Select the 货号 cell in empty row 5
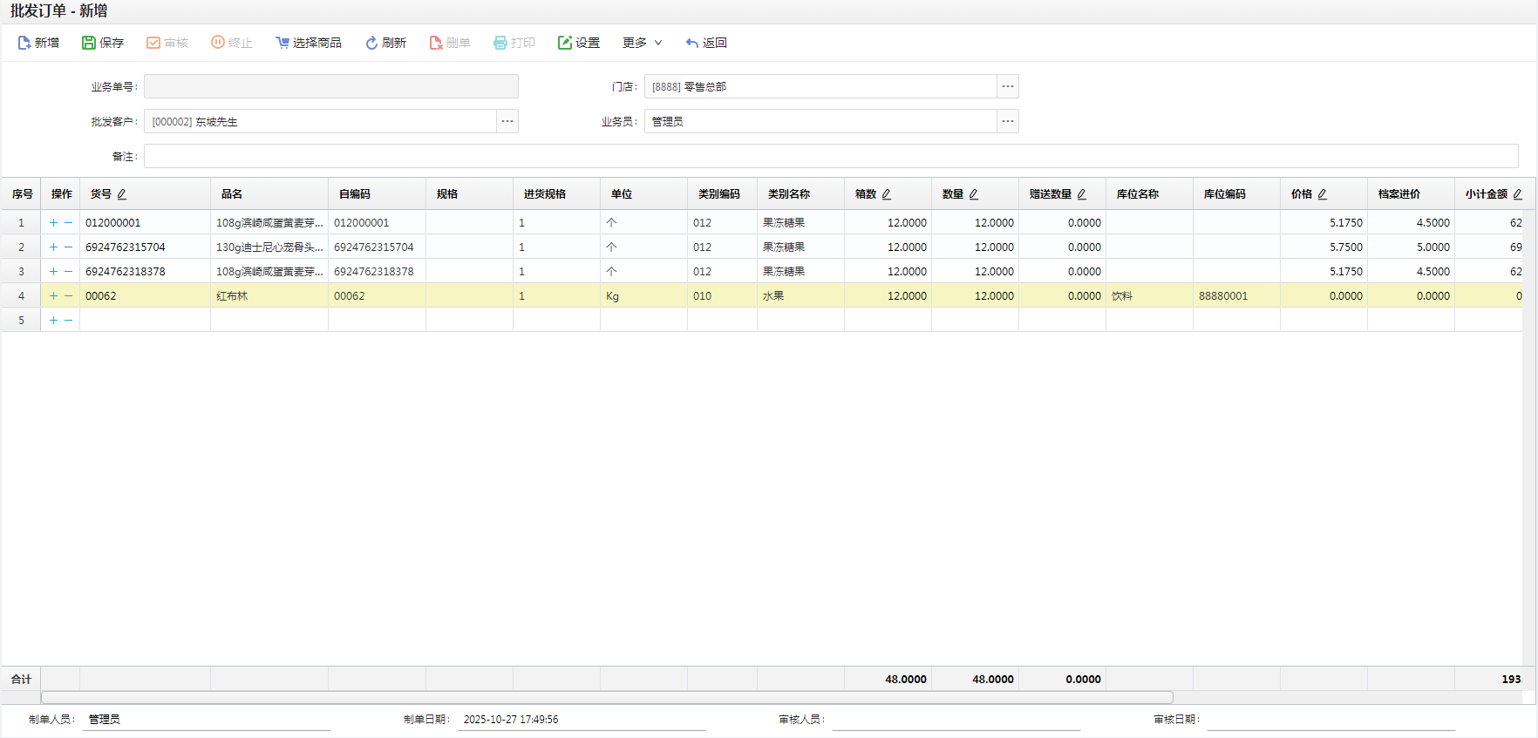Viewport: 1538px width, 738px height. tap(145, 321)
